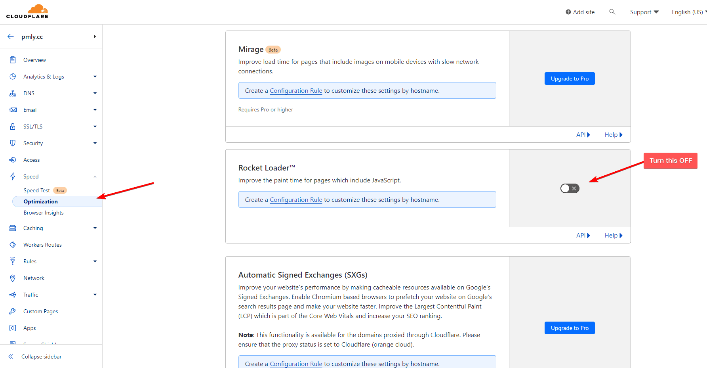
Task: Open the Apps section in the sidebar
Action: (29, 328)
